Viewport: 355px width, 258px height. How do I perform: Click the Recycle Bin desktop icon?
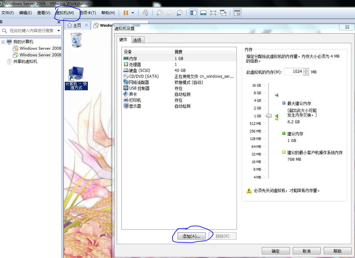tap(76, 40)
